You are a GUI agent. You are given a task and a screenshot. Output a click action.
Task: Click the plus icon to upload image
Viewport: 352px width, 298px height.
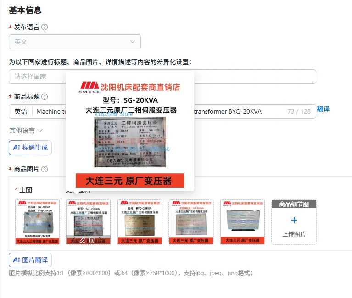tap(294, 220)
